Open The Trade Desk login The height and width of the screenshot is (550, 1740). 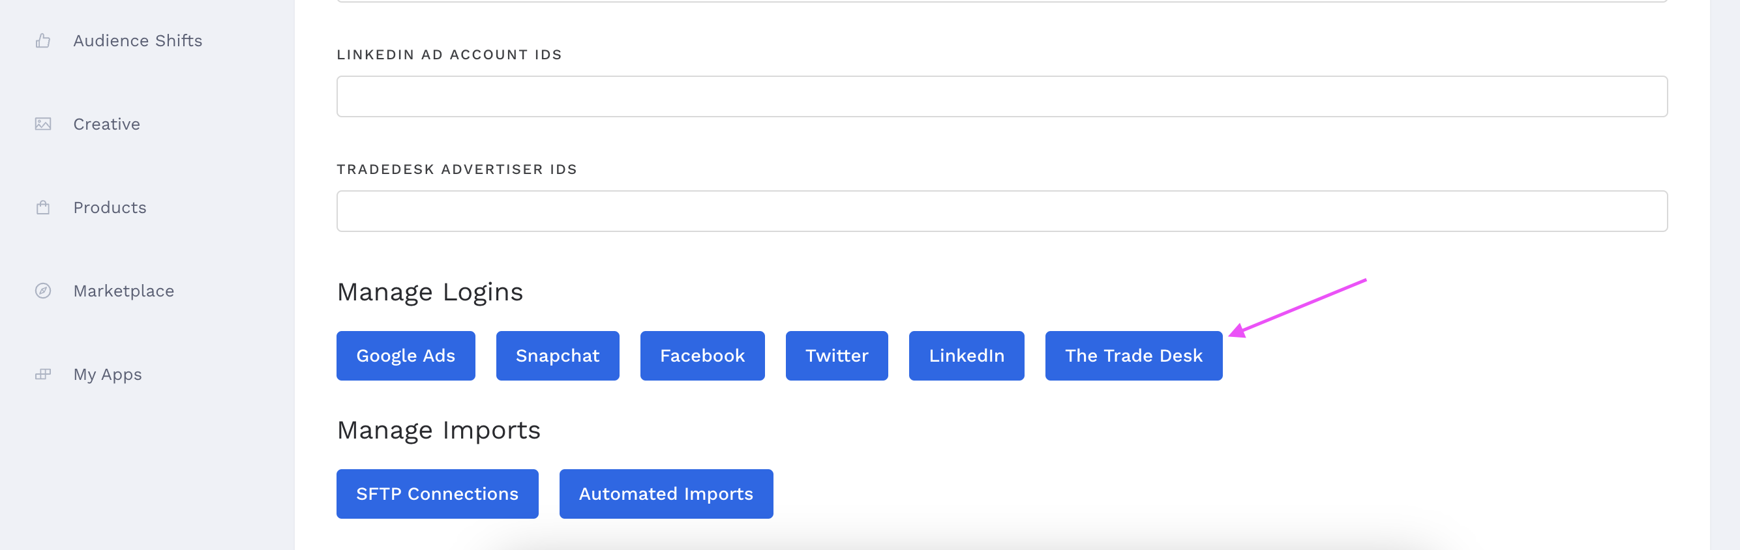tap(1133, 356)
